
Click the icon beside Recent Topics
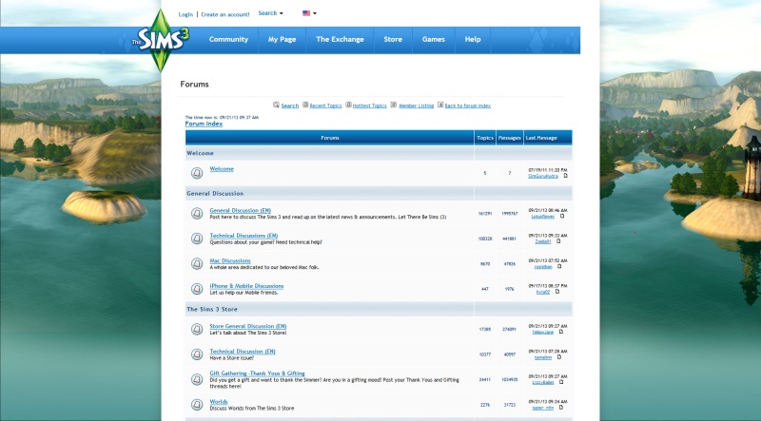(x=305, y=105)
